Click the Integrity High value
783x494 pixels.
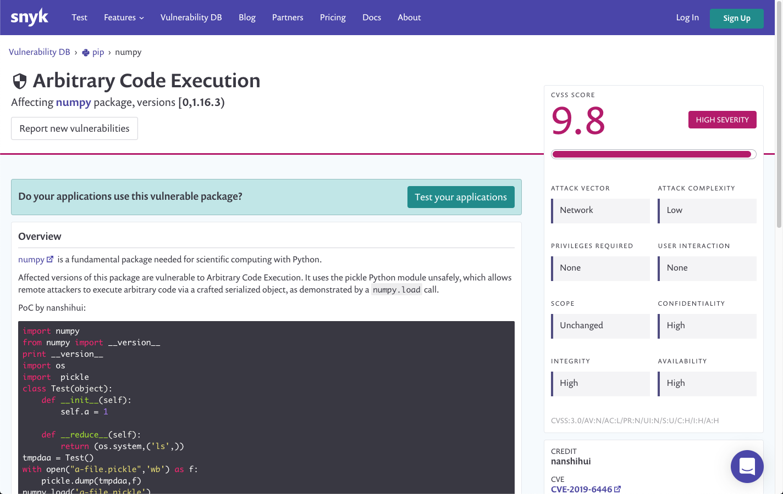click(x=600, y=384)
